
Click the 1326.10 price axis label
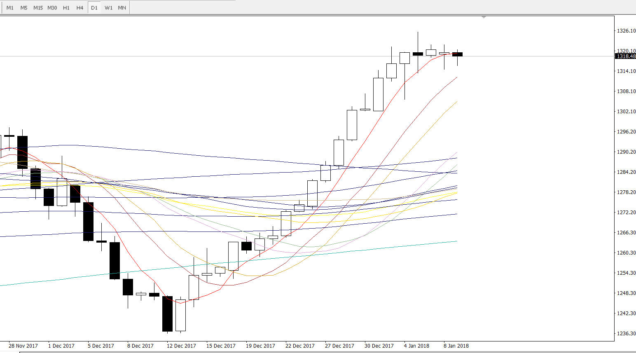[626, 31]
